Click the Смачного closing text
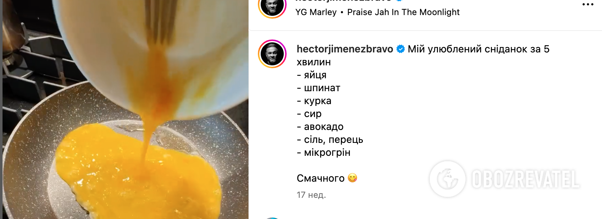Image resolution: width=602 pixels, height=219 pixels. pyautogui.click(x=320, y=178)
